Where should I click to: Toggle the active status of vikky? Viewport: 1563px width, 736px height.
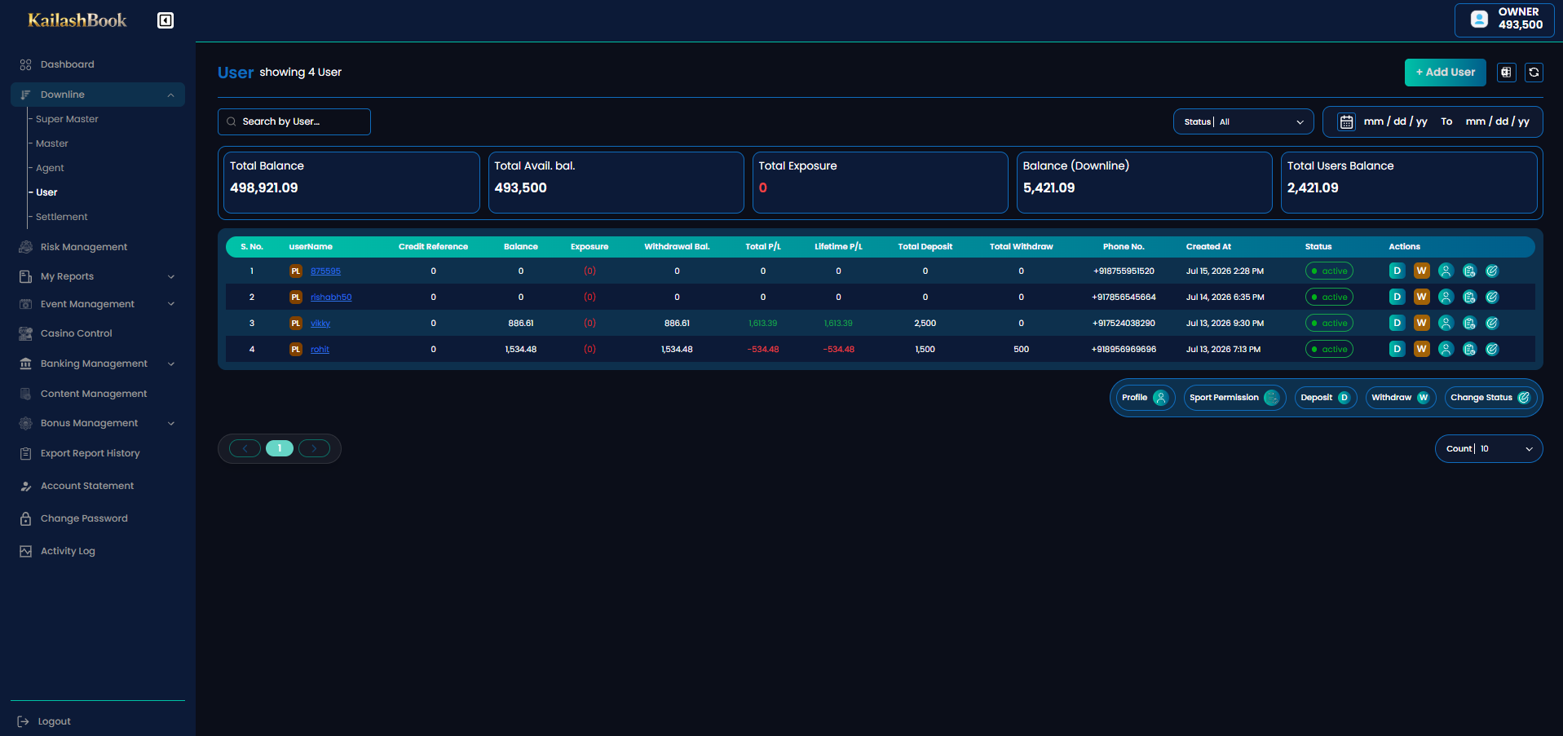point(1329,323)
